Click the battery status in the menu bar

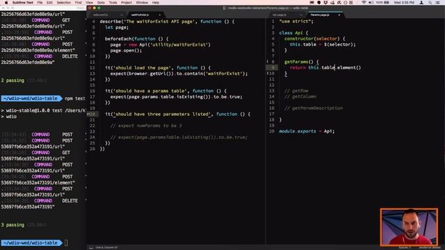(382, 3)
